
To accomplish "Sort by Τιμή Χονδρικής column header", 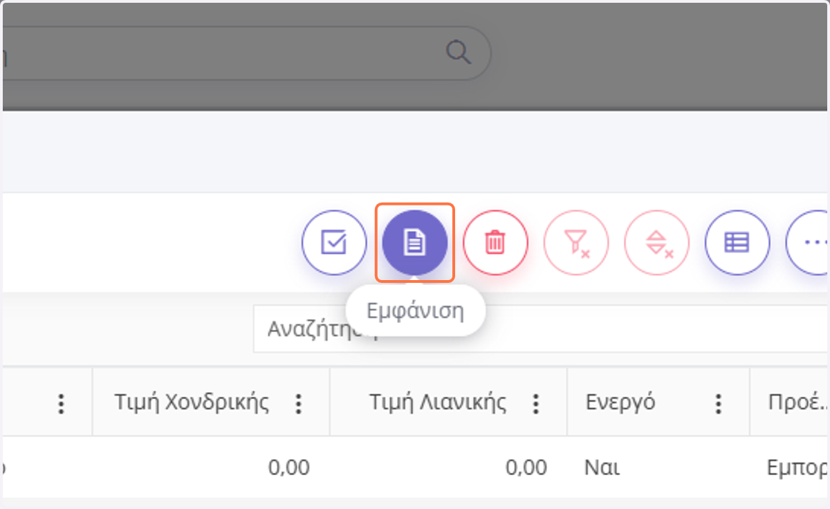I will click(192, 402).
